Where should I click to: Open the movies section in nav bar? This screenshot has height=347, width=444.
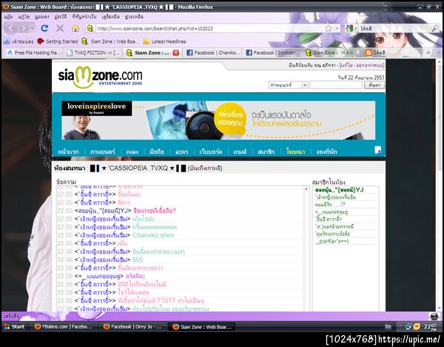tap(102, 152)
